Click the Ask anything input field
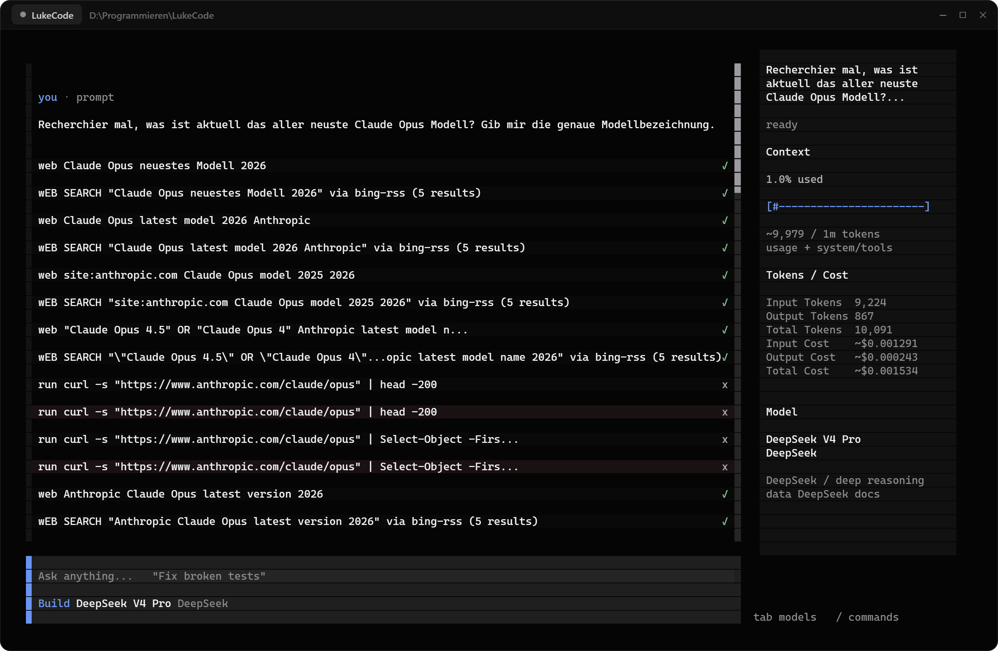The height and width of the screenshot is (651, 998). click(386, 576)
